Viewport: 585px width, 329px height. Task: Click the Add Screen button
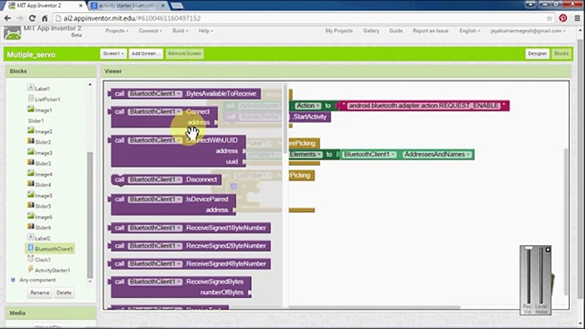point(145,53)
